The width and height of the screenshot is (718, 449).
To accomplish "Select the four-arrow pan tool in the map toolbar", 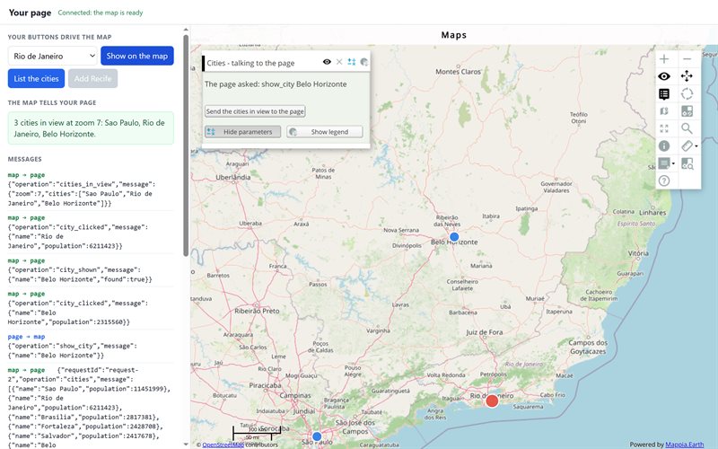I will coord(687,76).
